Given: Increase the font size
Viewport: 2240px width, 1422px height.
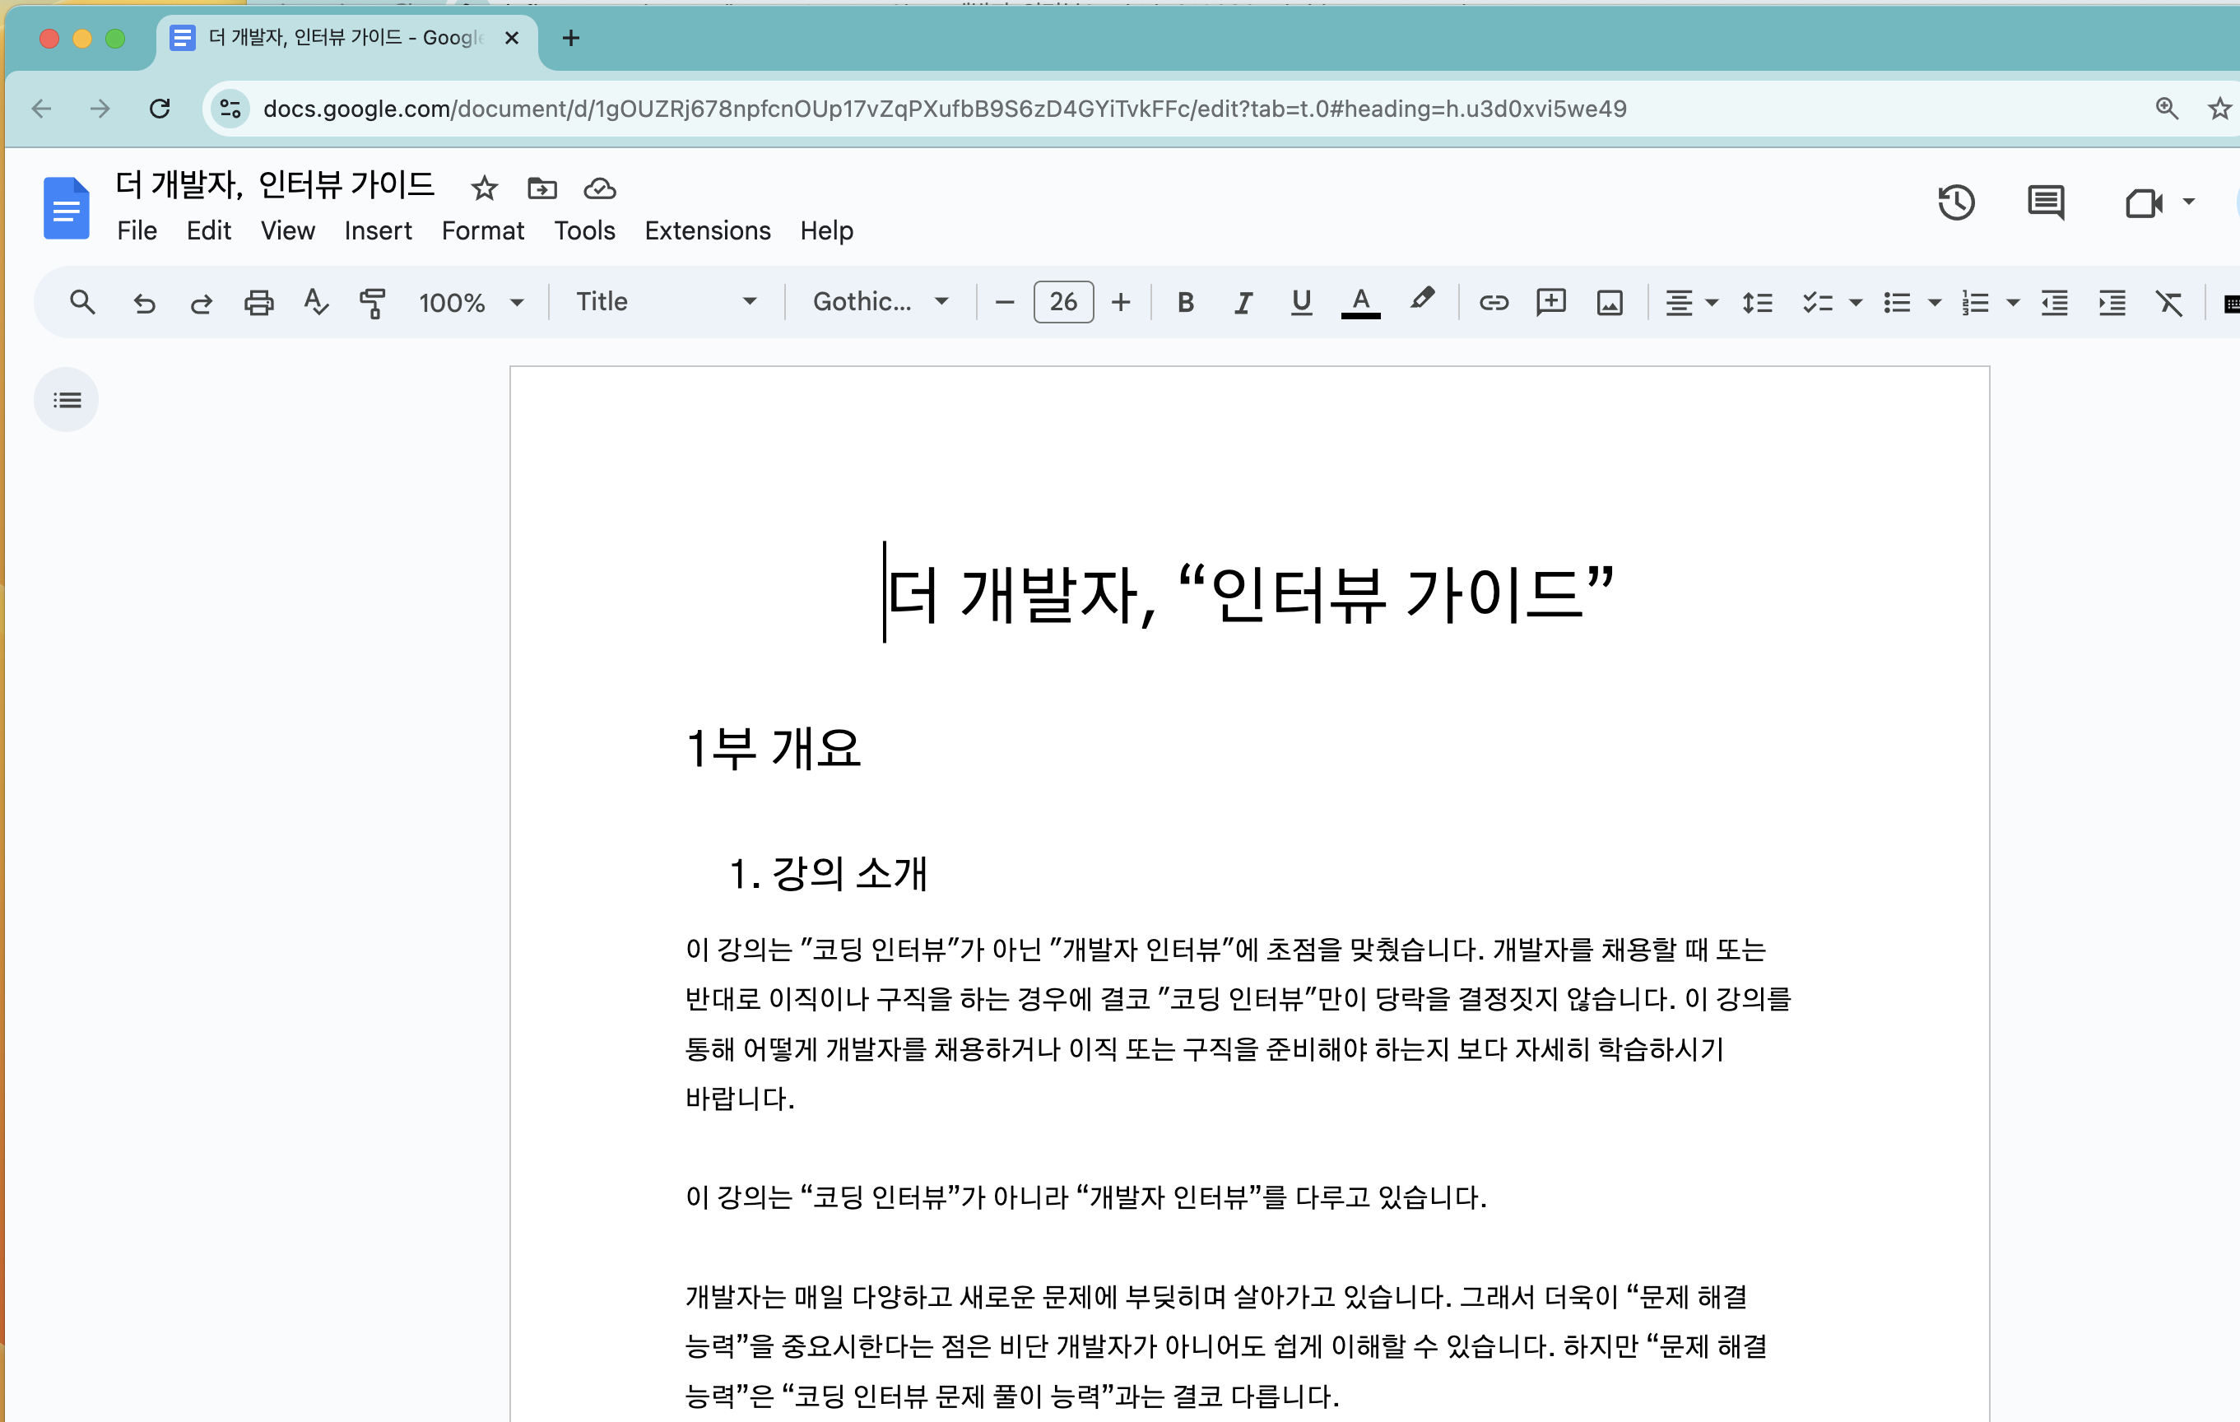Looking at the screenshot, I should tap(1121, 302).
